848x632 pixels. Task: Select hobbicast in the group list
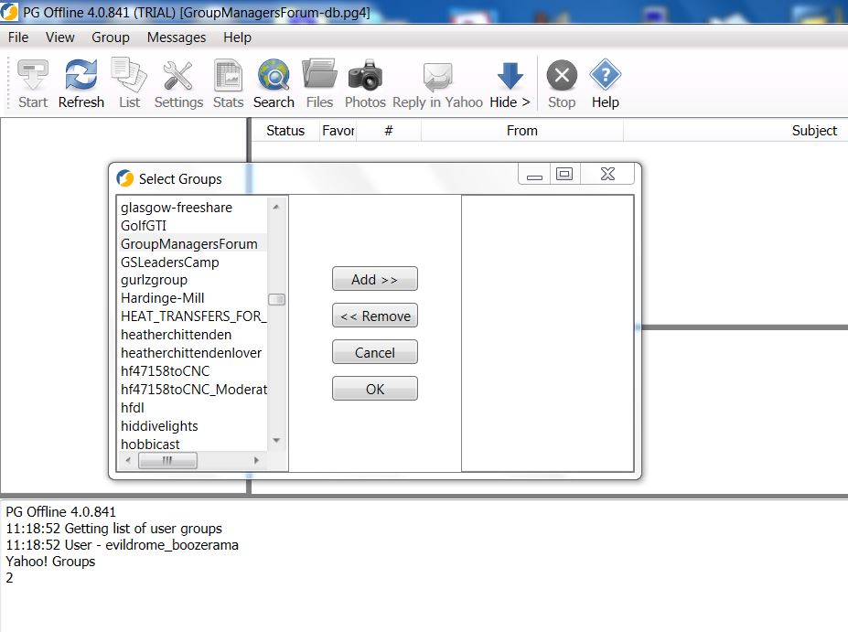coord(192,444)
